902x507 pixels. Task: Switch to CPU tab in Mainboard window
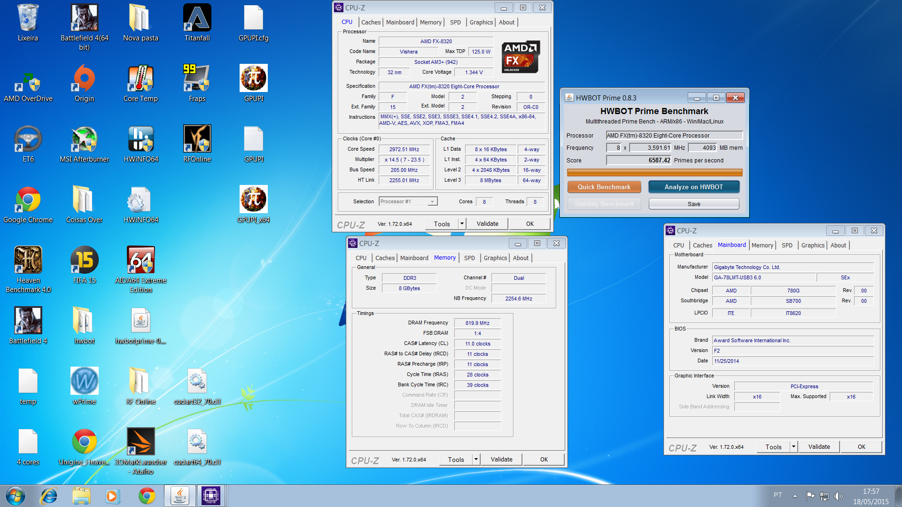(678, 245)
